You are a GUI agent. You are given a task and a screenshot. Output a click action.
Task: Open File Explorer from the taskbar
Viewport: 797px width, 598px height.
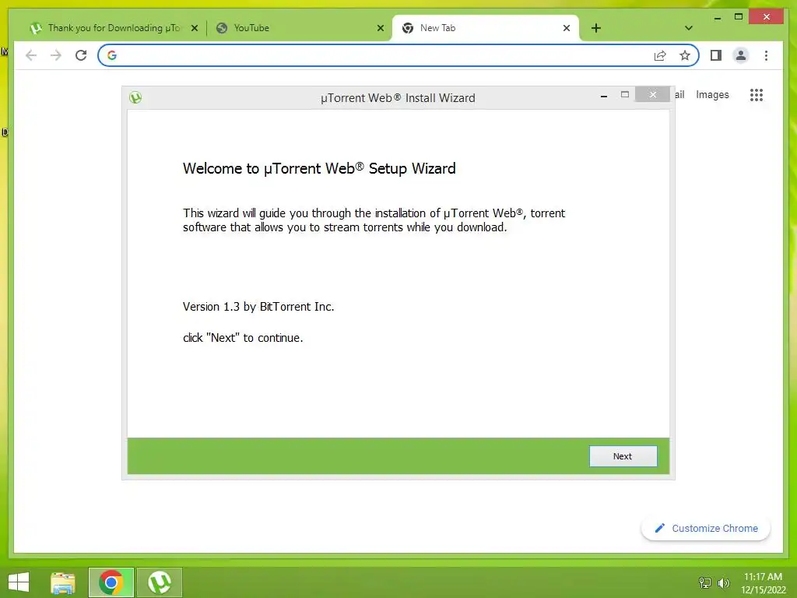[x=63, y=582]
